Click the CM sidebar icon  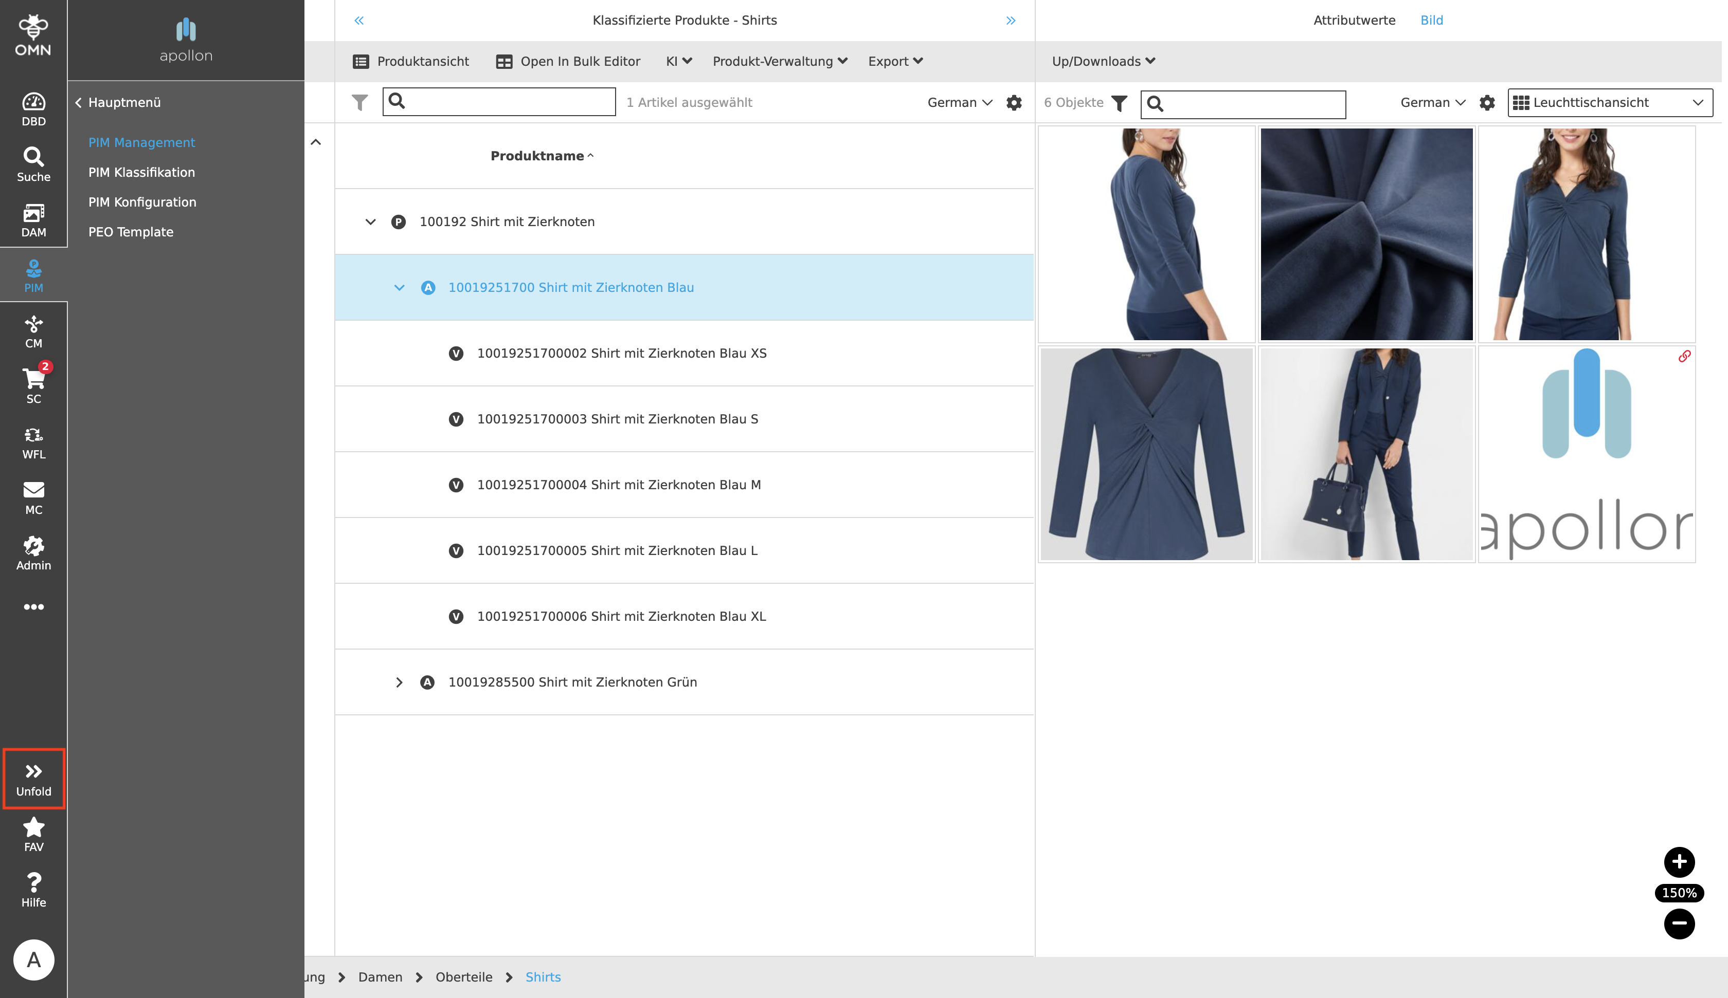click(33, 331)
